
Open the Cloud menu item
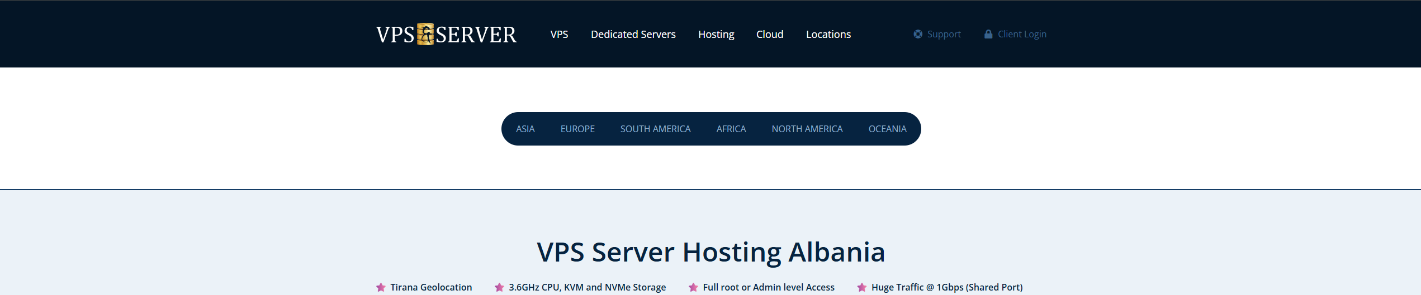coord(770,34)
